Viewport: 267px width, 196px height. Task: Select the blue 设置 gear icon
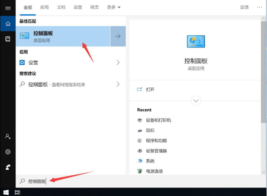22,63
